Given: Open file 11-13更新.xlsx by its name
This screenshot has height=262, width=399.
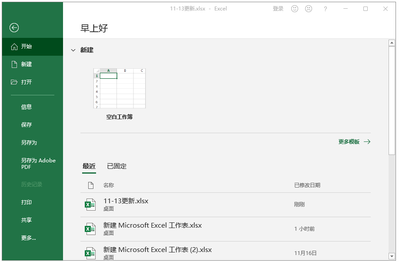Looking at the screenshot, I should pyautogui.click(x=126, y=201).
